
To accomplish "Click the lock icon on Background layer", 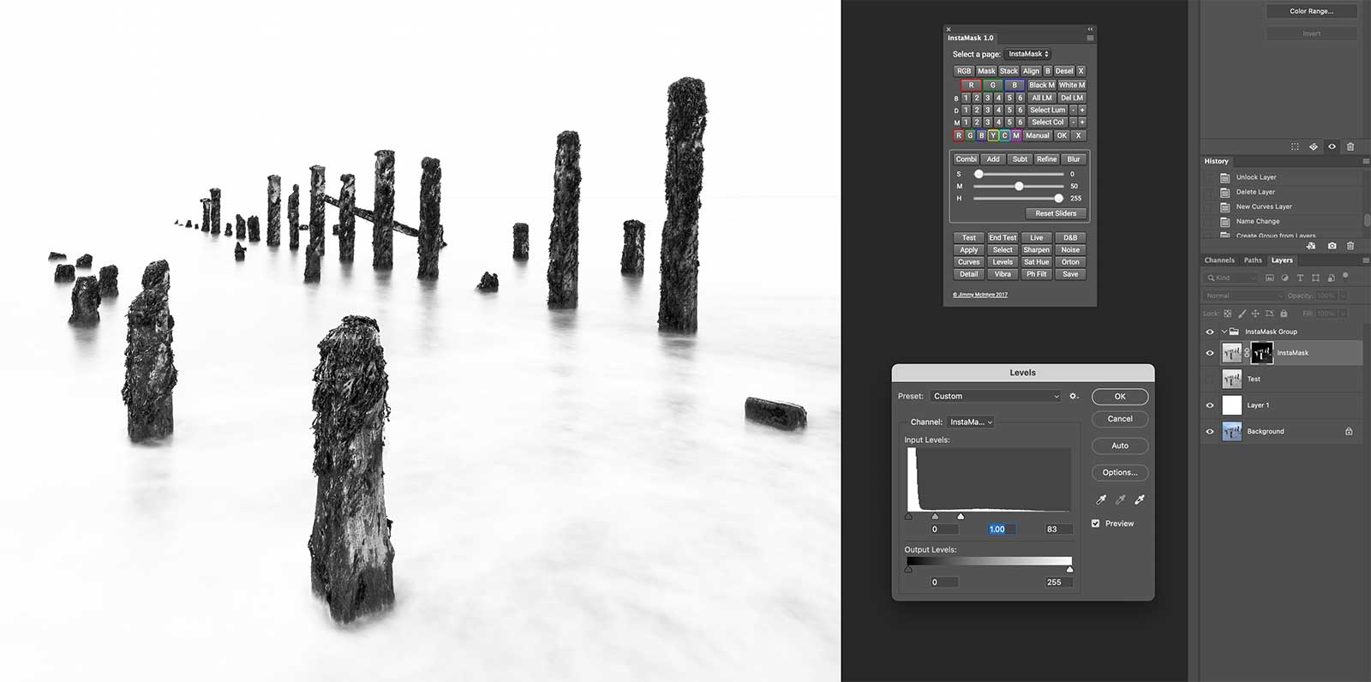I will pos(1349,431).
